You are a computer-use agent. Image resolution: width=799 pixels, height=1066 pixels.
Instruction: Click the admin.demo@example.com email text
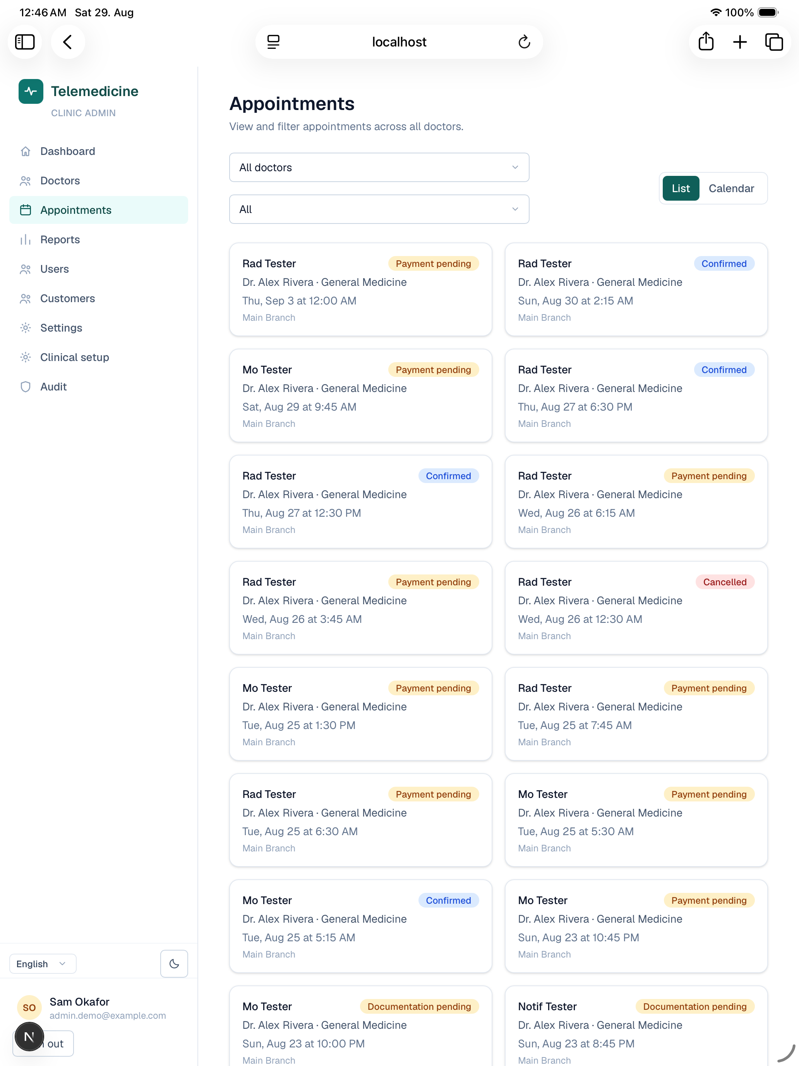click(108, 1015)
